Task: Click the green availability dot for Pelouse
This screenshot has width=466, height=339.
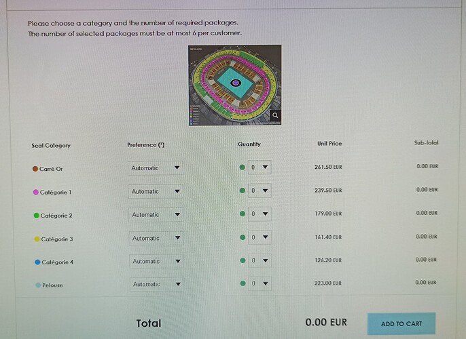Action: 243,283
